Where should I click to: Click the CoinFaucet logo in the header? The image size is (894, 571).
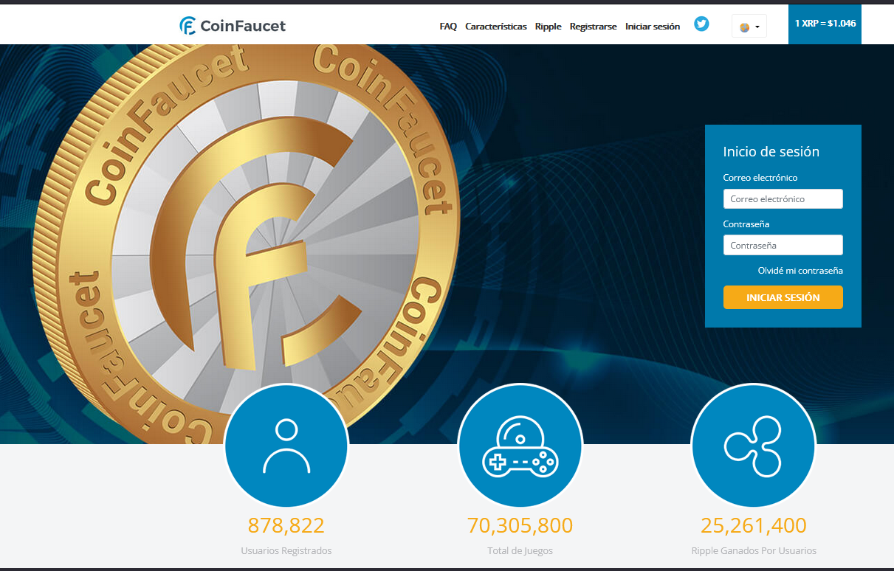click(232, 24)
